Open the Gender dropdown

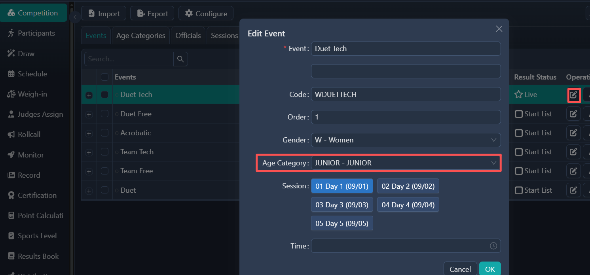[x=406, y=140]
